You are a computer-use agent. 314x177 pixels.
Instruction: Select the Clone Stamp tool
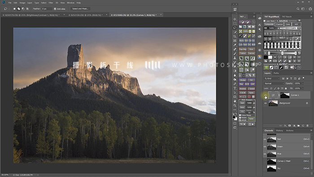(235, 58)
